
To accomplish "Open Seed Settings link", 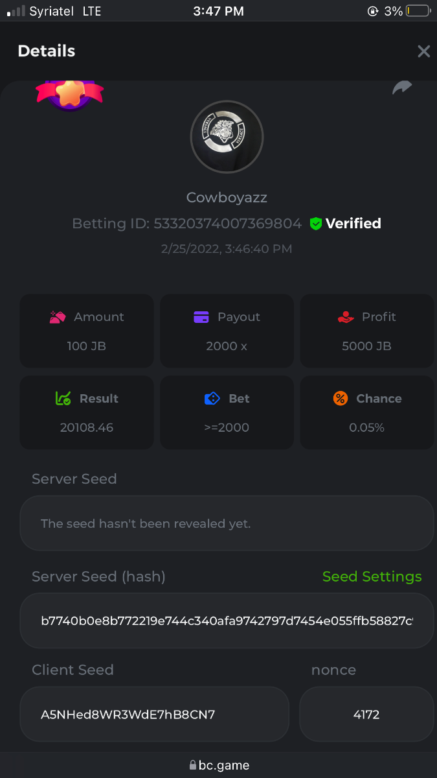I will pos(372,576).
